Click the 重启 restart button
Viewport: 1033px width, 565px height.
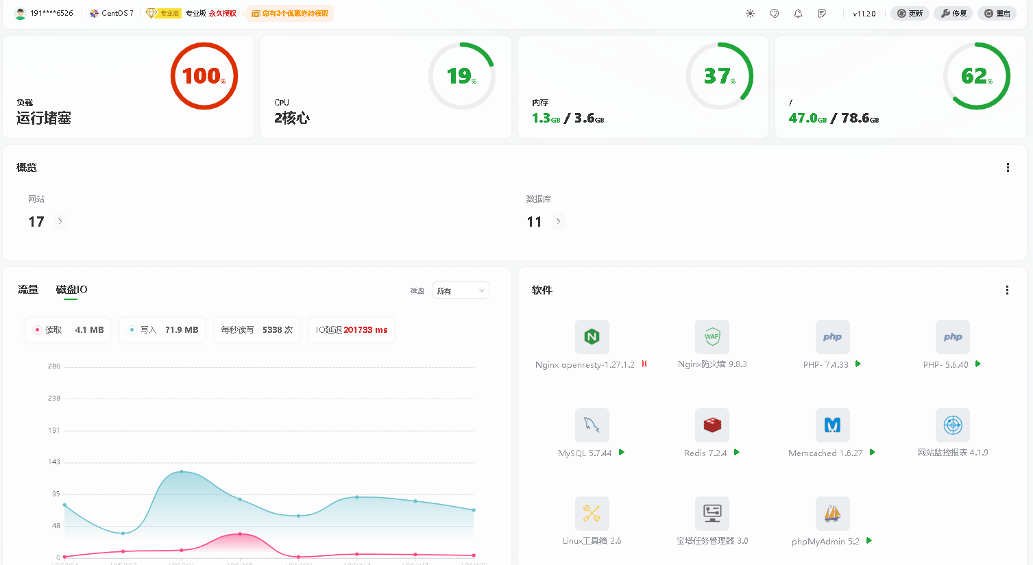(x=996, y=13)
